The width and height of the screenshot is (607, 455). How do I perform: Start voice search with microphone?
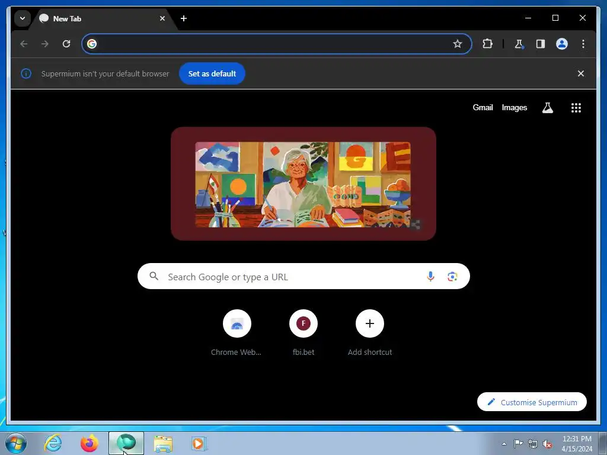430,276
